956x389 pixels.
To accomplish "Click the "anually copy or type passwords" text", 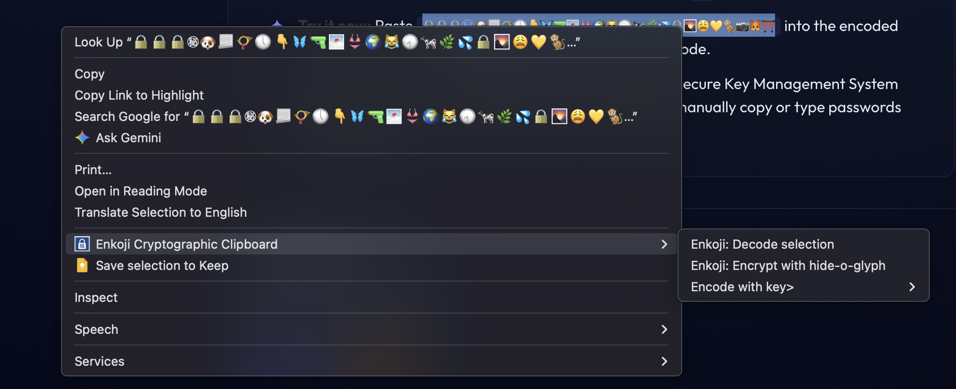I will [x=792, y=107].
